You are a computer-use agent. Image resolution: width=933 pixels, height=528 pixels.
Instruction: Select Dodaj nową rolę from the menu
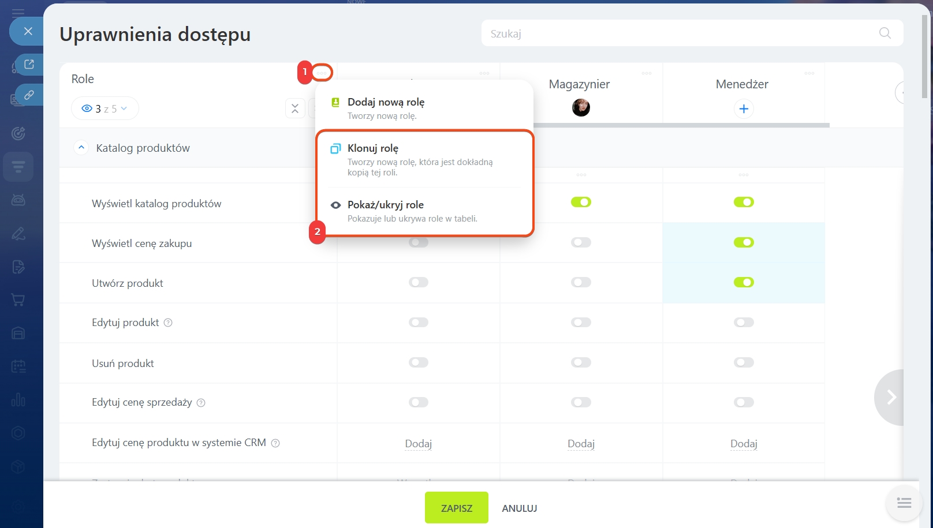(424, 108)
